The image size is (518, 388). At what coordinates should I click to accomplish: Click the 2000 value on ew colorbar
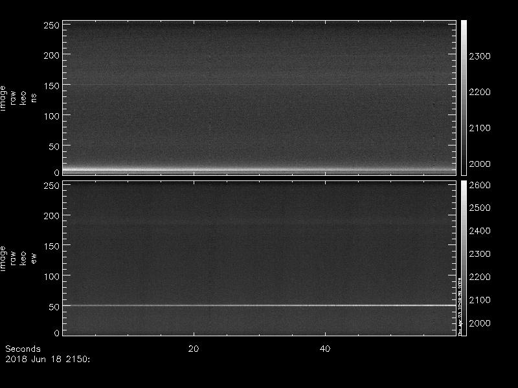(480, 323)
